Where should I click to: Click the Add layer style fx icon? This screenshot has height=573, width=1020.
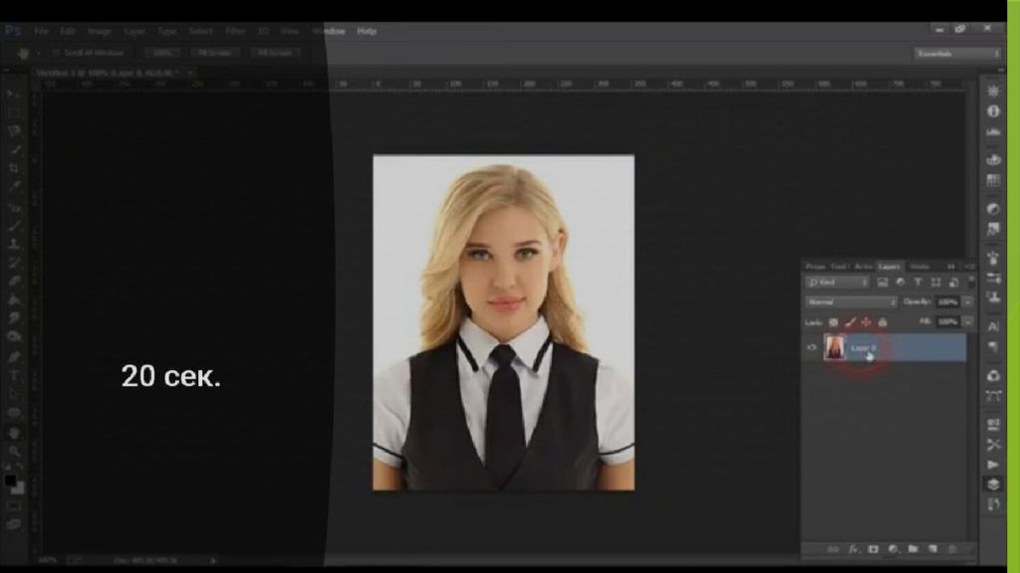(854, 549)
